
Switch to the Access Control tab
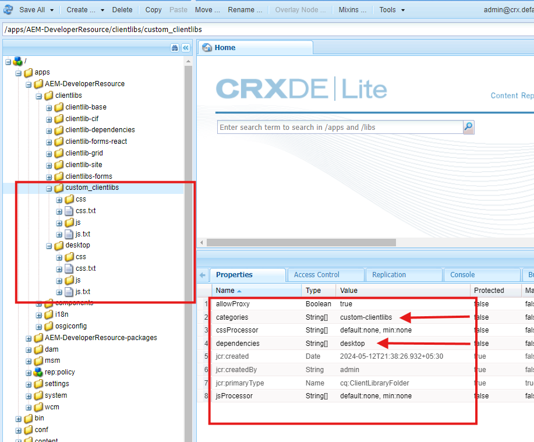pos(316,275)
